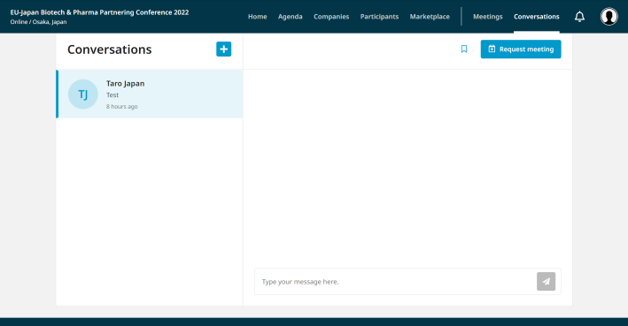
Task: Open user profile avatar menu
Action: click(609, 17)
